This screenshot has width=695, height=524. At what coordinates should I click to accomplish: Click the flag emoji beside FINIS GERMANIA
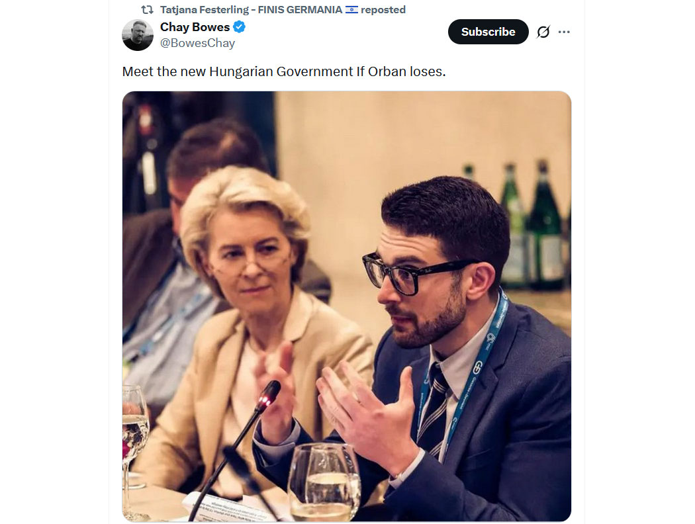(351, 10)
